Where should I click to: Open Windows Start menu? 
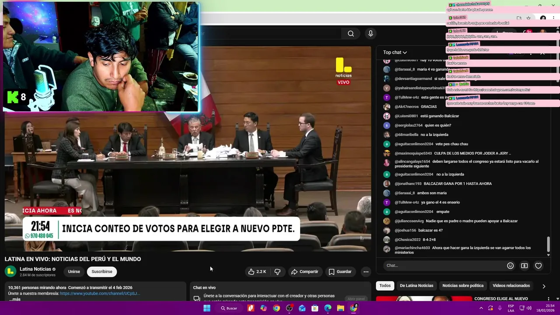(x=207, y=308)
